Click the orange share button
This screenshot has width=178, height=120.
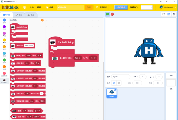pos(89,7)
